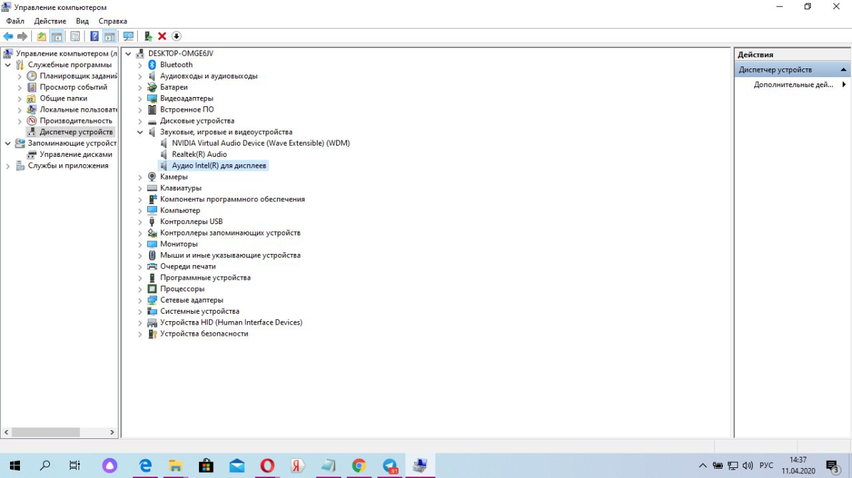
Task: Expand the Службы и приложения node
Action: point(7,166)
